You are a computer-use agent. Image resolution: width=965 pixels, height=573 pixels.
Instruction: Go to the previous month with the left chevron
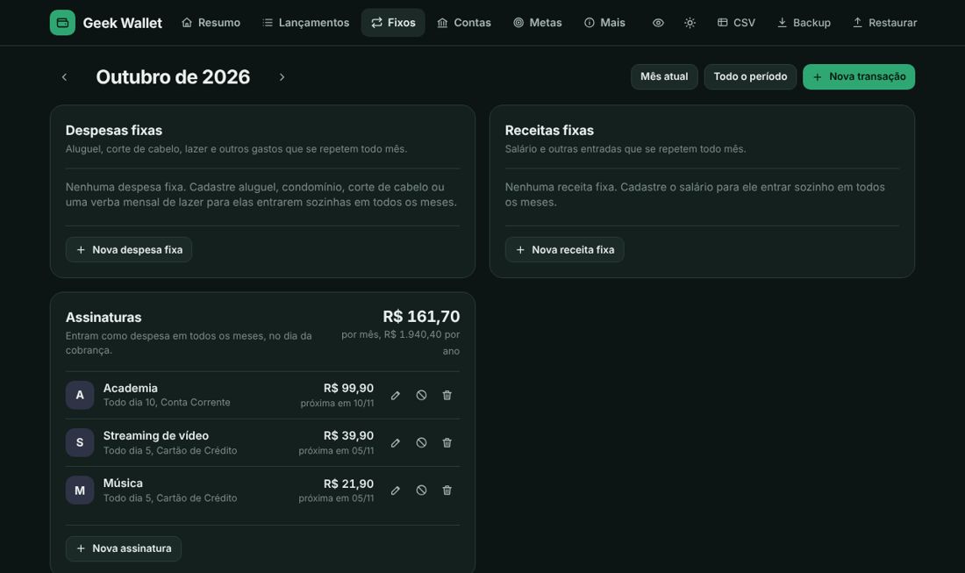point(64,77)
